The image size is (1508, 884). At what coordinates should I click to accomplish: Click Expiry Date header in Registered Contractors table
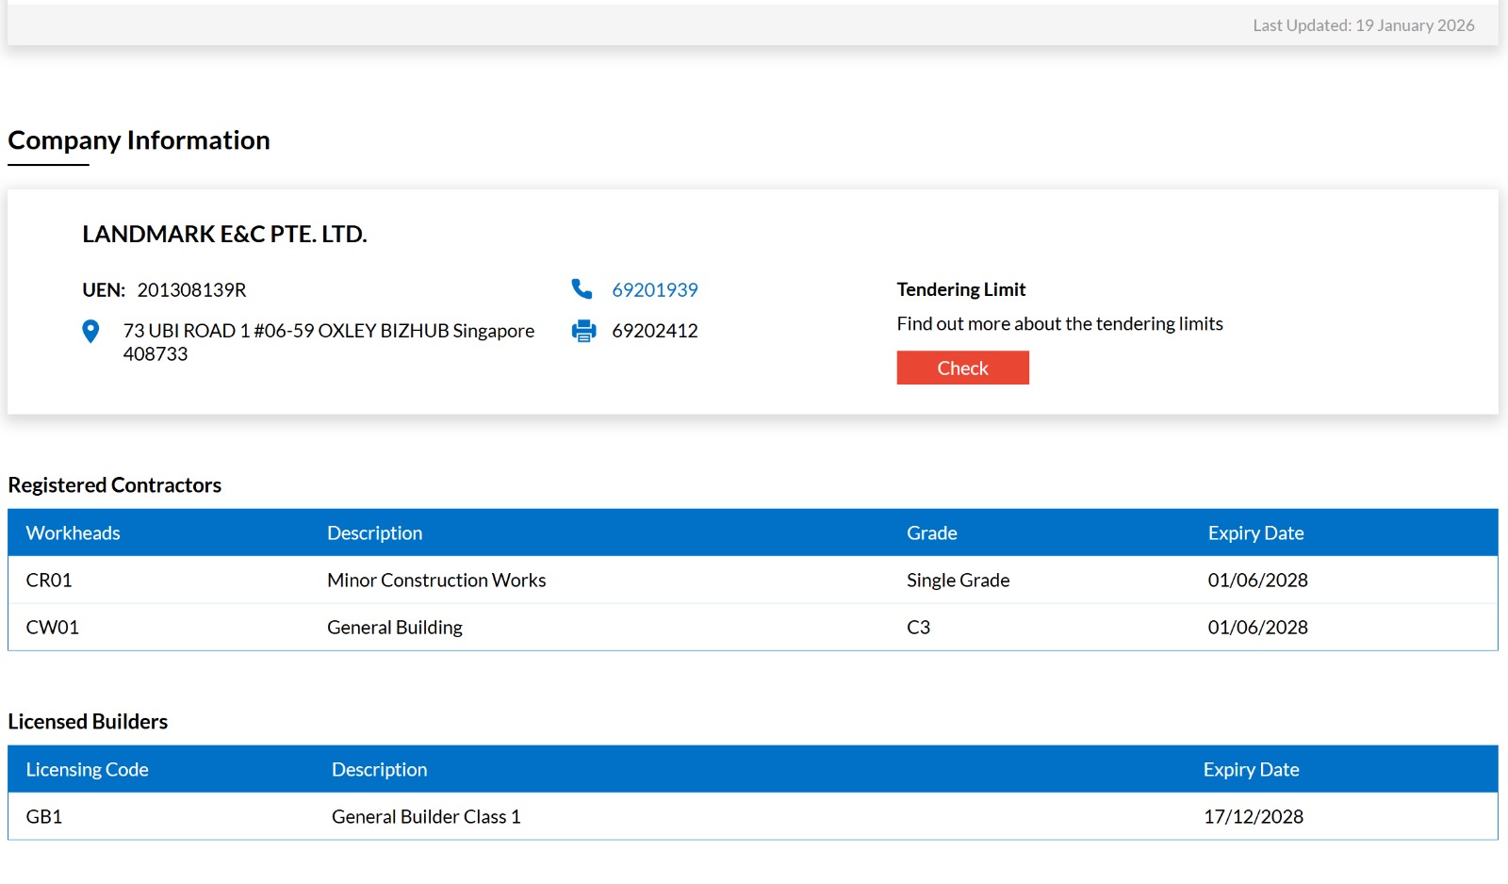point(1255,533)
